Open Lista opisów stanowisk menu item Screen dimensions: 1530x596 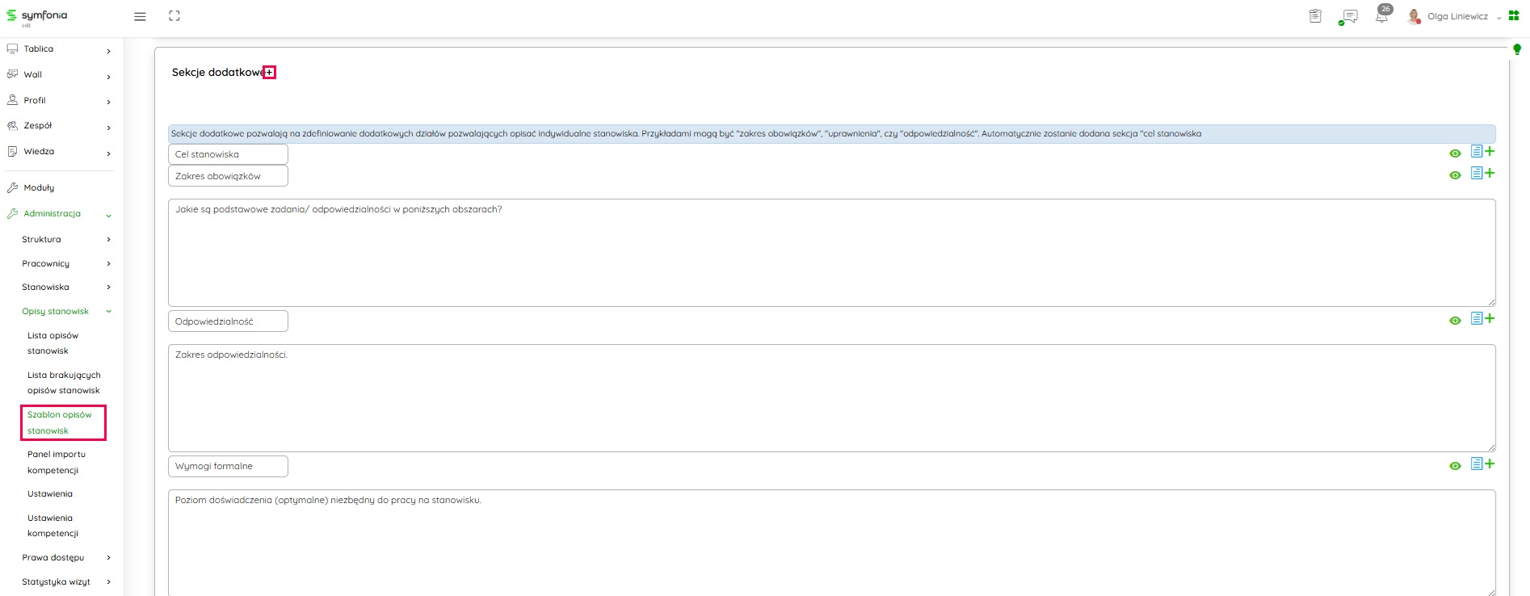click(53, 343)
